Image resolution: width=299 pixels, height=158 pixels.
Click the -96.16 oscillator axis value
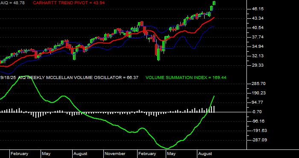258,121
